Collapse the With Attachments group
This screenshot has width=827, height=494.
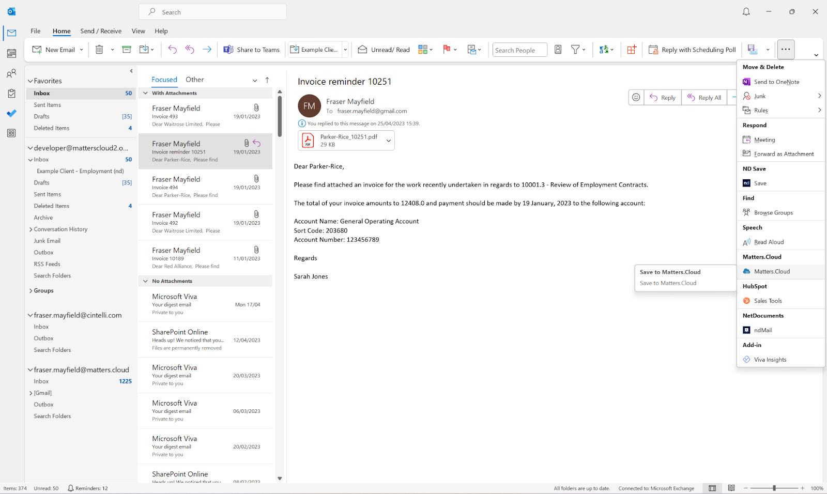tap(146, 93)
